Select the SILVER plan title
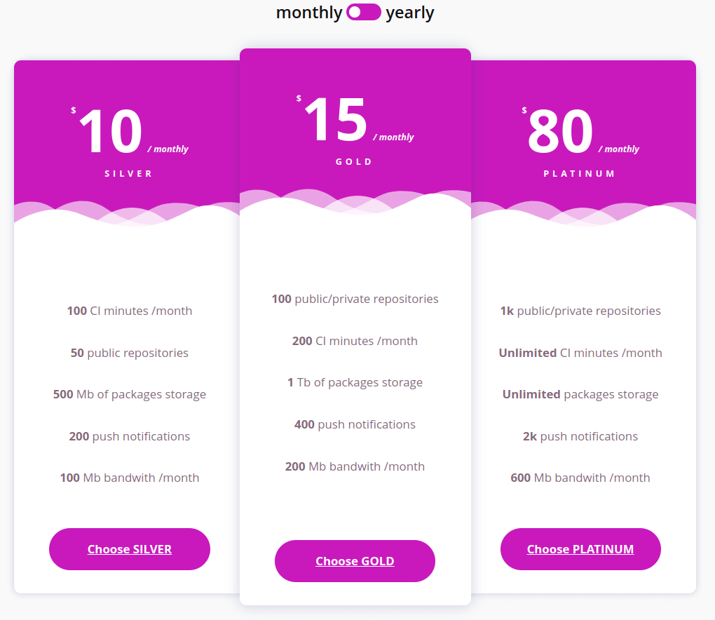 (129, 173)
